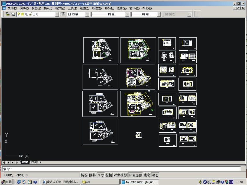Open the 文件(F) menu
The height and width of the screenshot is (185, 247).
tap(12, 8)
